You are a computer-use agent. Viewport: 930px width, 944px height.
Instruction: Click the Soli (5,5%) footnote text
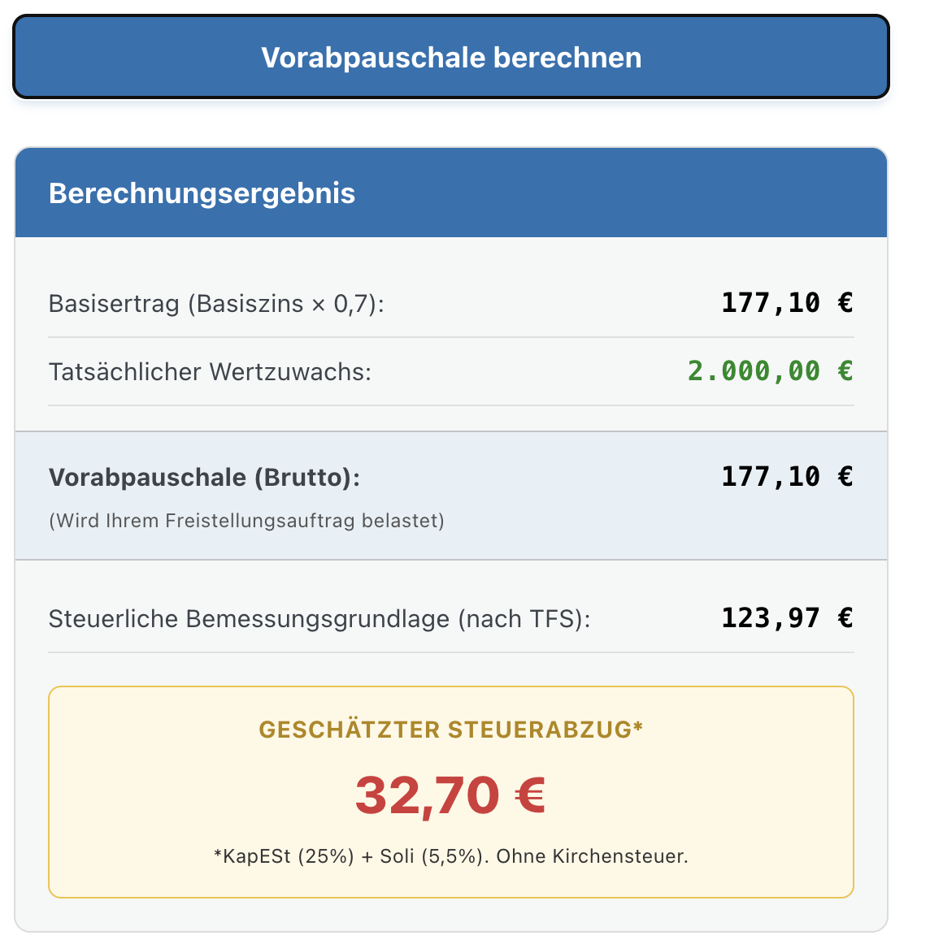[431, 856]
